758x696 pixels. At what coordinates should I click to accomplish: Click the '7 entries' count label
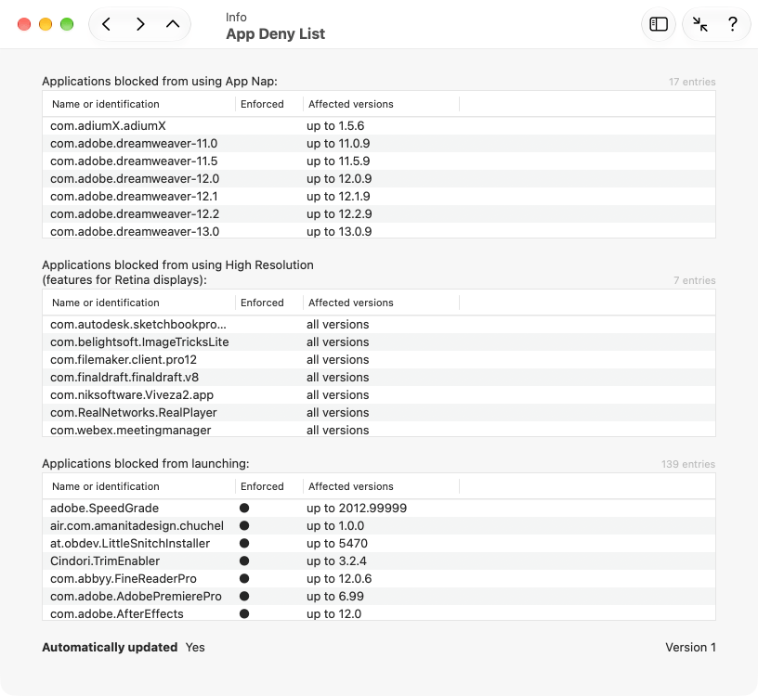(x=694, y=280)
